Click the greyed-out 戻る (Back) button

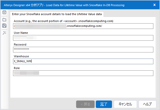click(85, 104)
